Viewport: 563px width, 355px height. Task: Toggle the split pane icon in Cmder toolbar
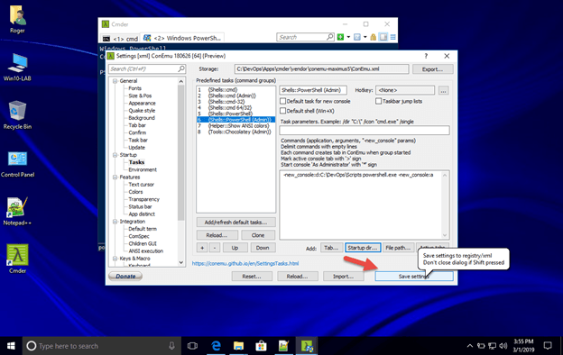(383, 37)
